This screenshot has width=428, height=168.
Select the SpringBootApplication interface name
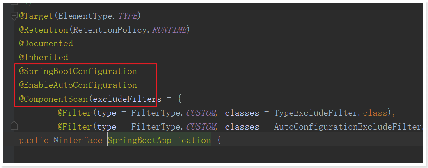tap(159, 141)
